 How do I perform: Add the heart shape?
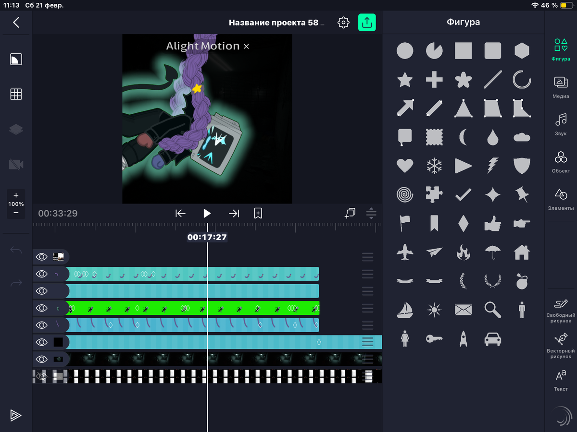pos(405,166)
